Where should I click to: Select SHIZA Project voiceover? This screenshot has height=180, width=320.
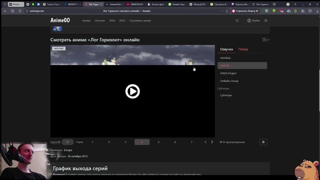pyautogui.click(x=242, y=73)
